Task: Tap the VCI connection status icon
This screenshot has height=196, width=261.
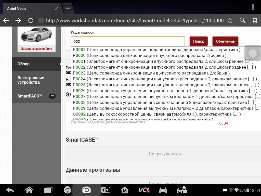Action: pos(144,190)
